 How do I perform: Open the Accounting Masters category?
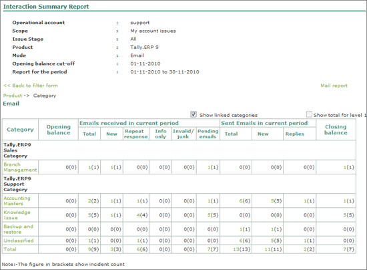(x=17, y=201)
